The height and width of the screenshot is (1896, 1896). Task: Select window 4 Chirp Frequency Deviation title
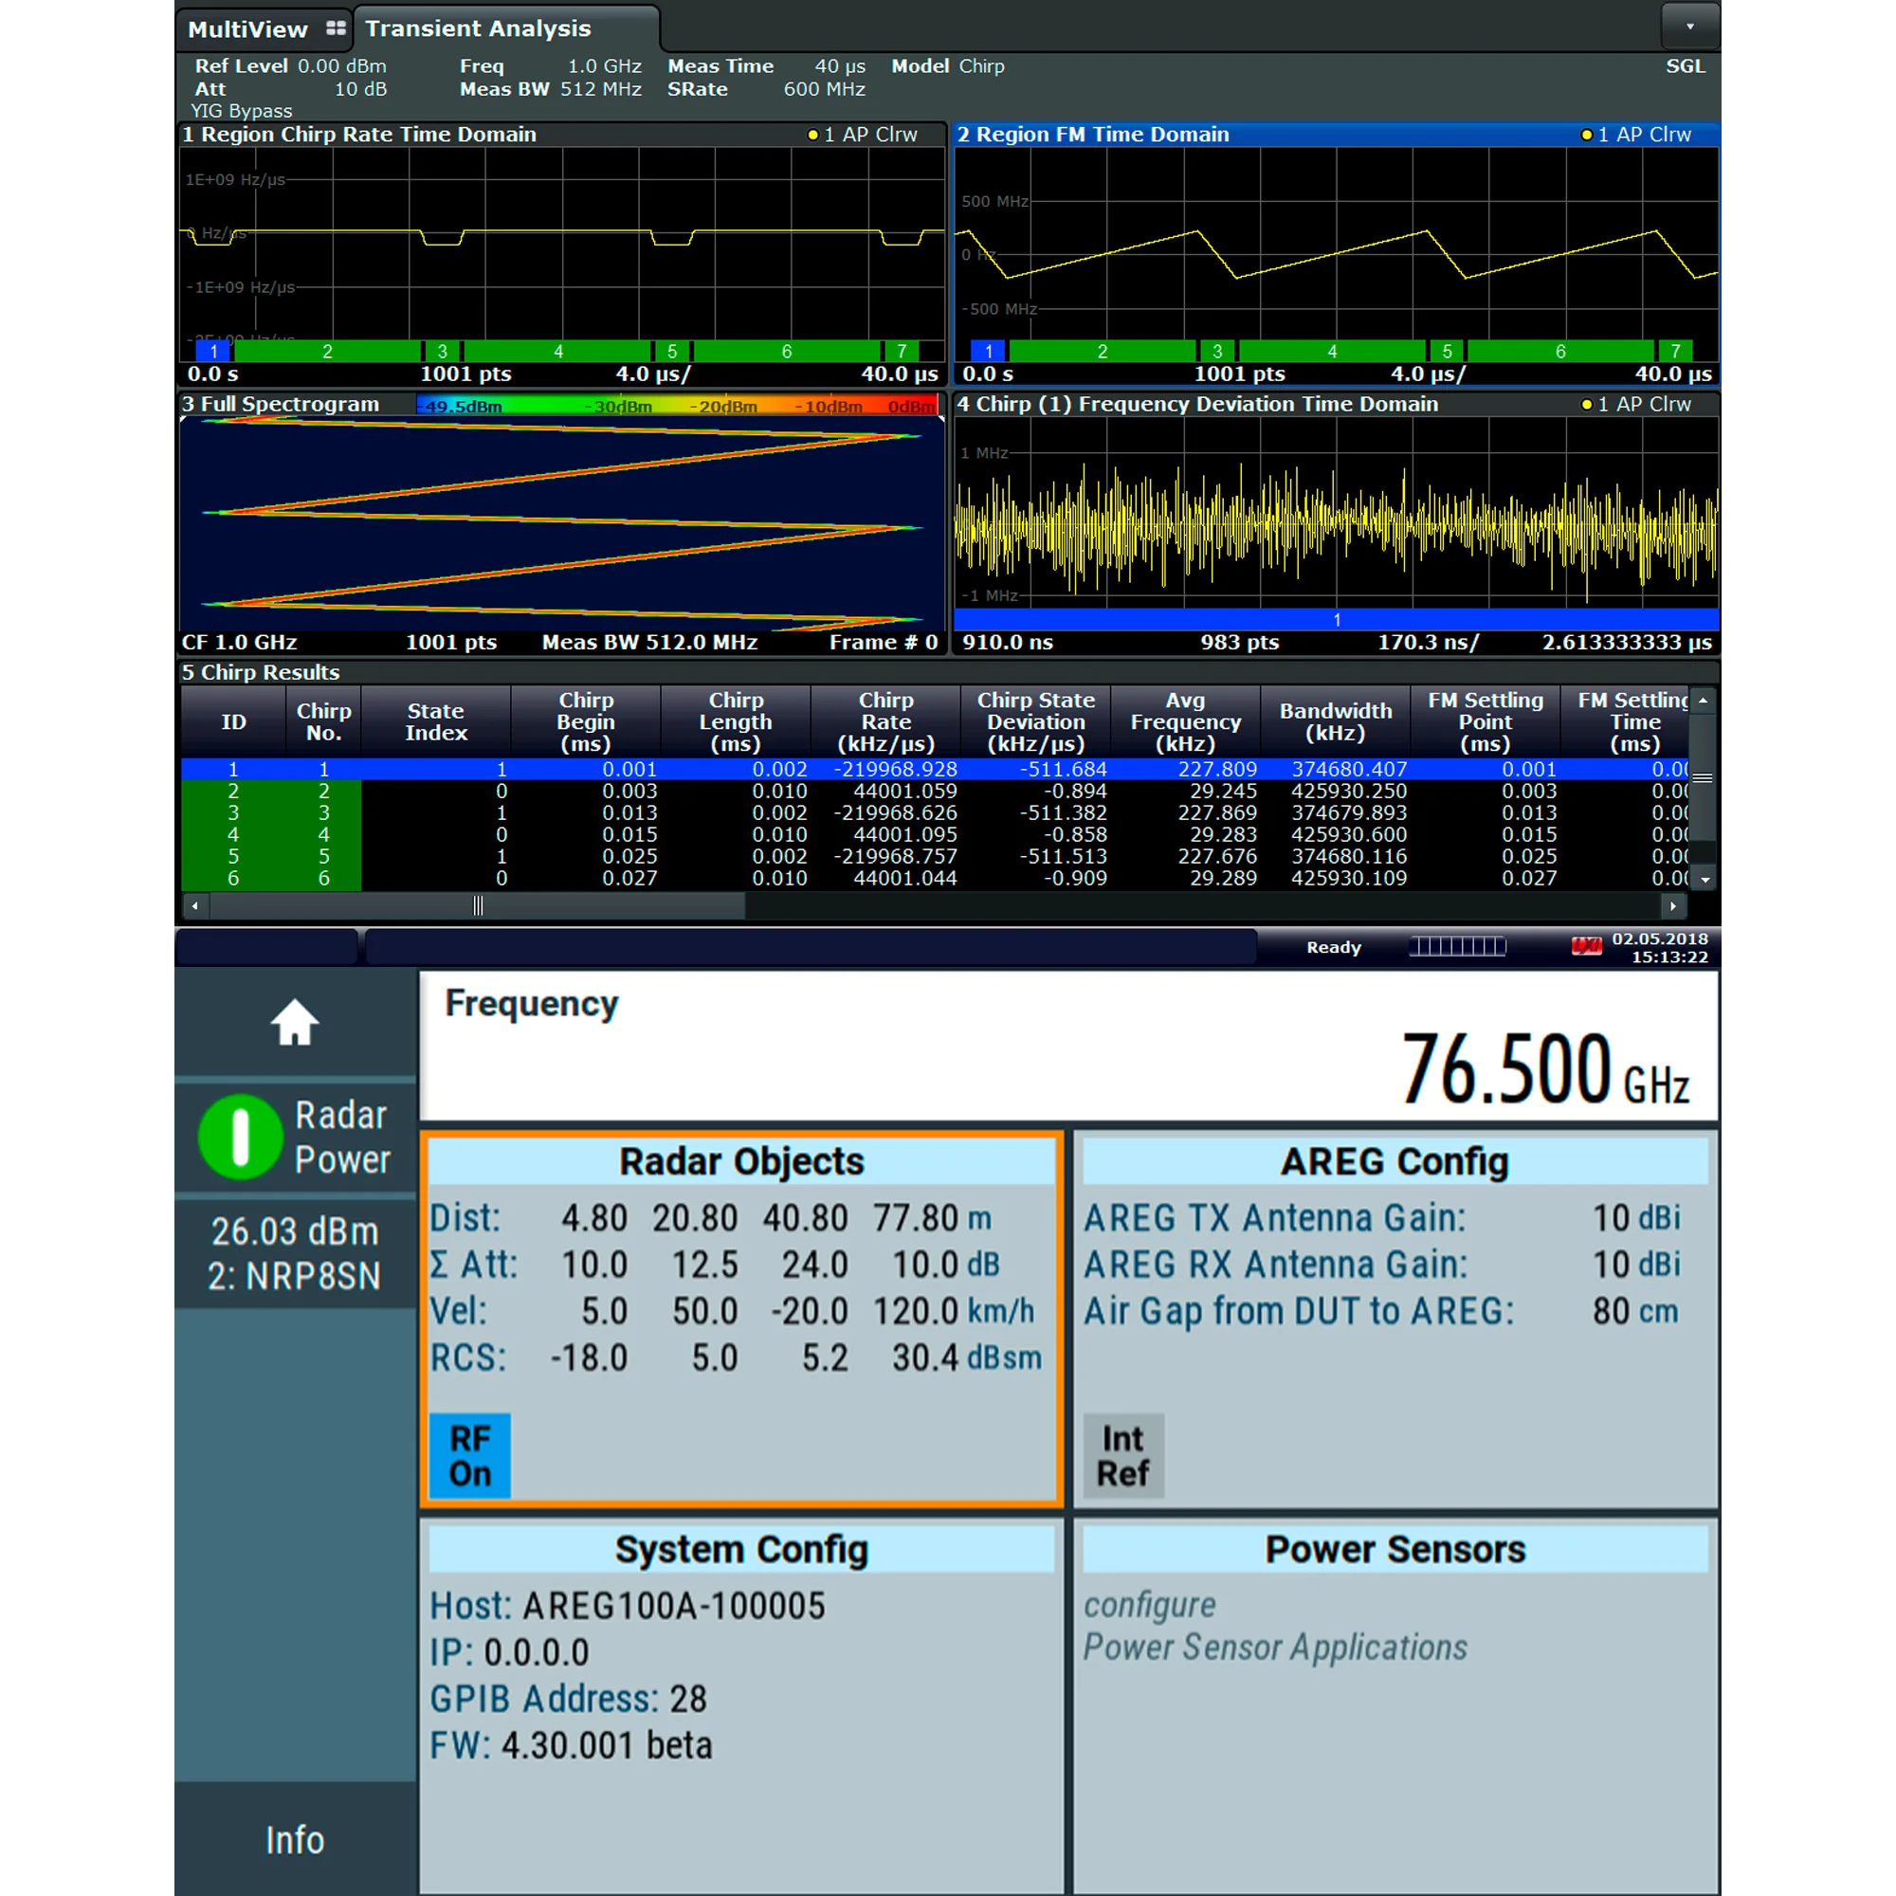tap(1197, 405)
